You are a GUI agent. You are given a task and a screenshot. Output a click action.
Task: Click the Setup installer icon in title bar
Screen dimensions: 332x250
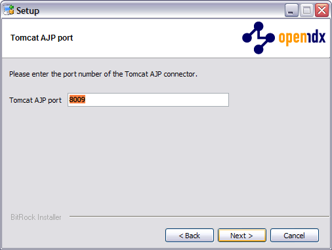tap(9, 10)
